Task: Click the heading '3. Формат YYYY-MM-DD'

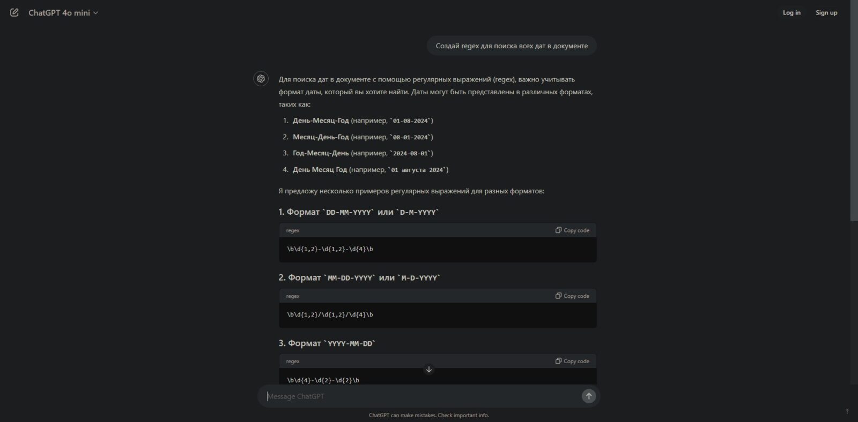Action: (x=327, y=343)
